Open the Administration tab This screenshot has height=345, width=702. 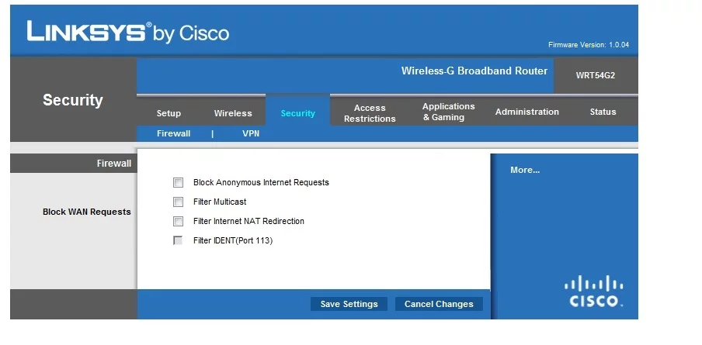click(x=526, y=112)
